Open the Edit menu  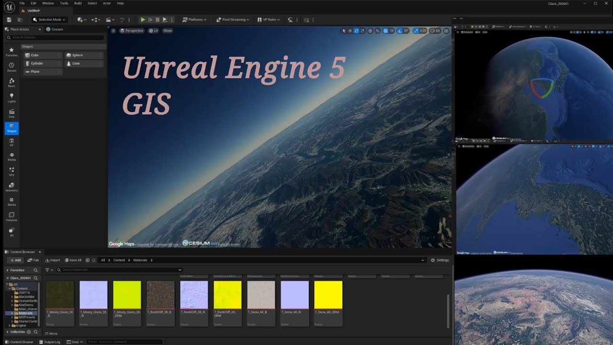point(34,3)
